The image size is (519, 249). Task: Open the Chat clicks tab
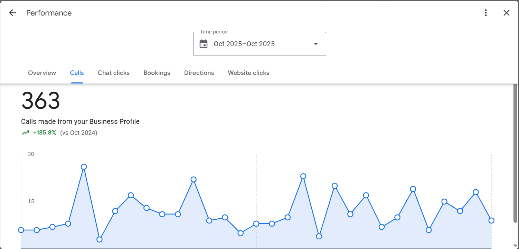pos(114,73)
